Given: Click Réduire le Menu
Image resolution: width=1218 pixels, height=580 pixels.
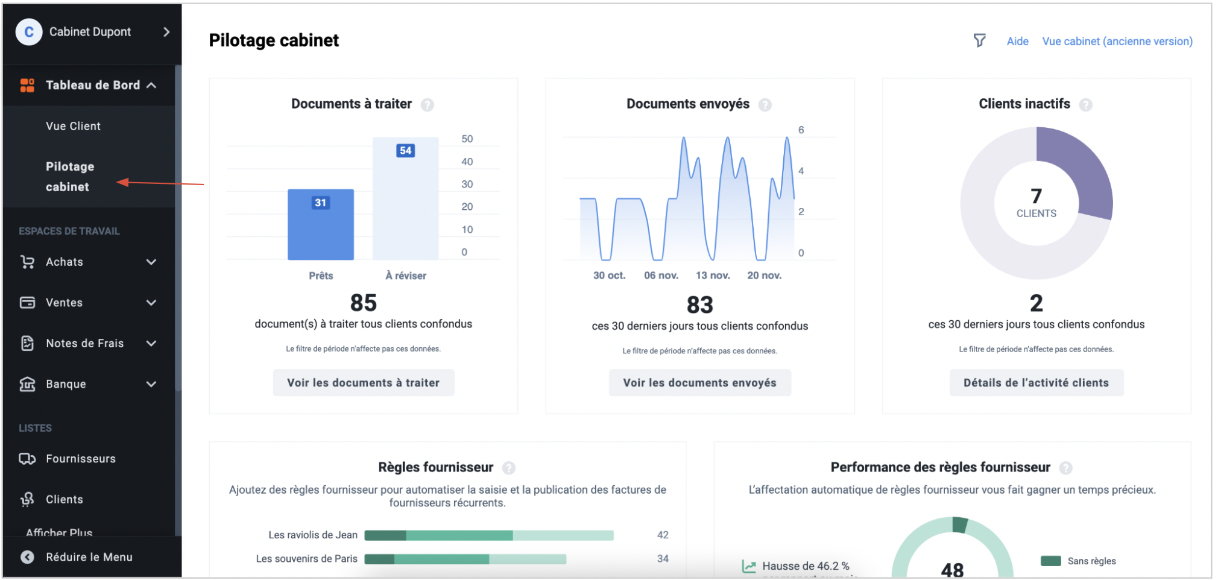Looking at the screenshot, I should point(89,557).
